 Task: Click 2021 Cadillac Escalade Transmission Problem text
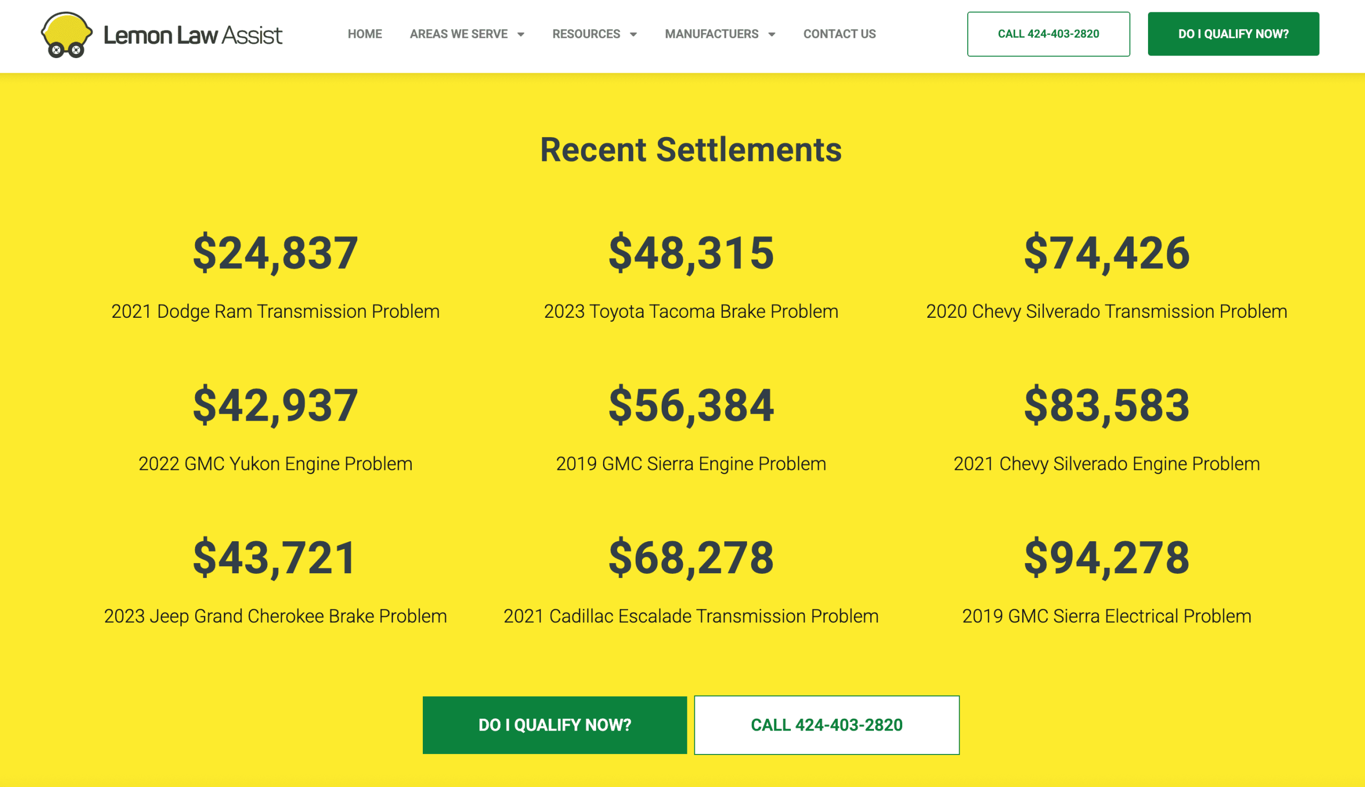pyautogui.click(x=691, y=616)
